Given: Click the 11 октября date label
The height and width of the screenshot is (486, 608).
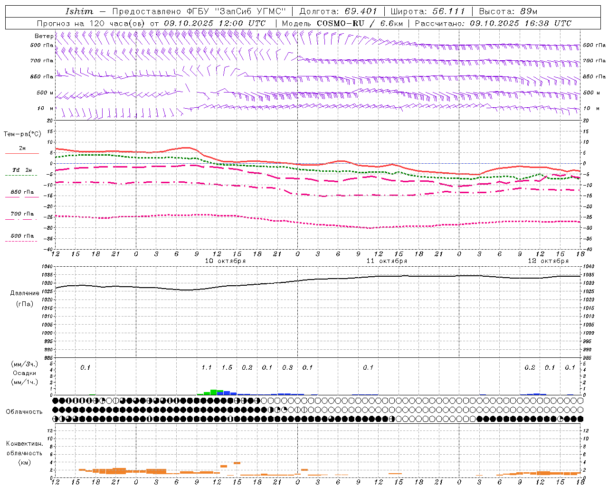Looking at the screenshot, I should (387, 261).
